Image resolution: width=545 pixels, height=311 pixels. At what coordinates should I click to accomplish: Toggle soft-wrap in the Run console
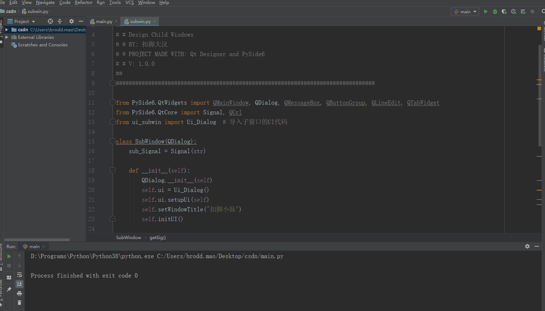coord(19,275)
